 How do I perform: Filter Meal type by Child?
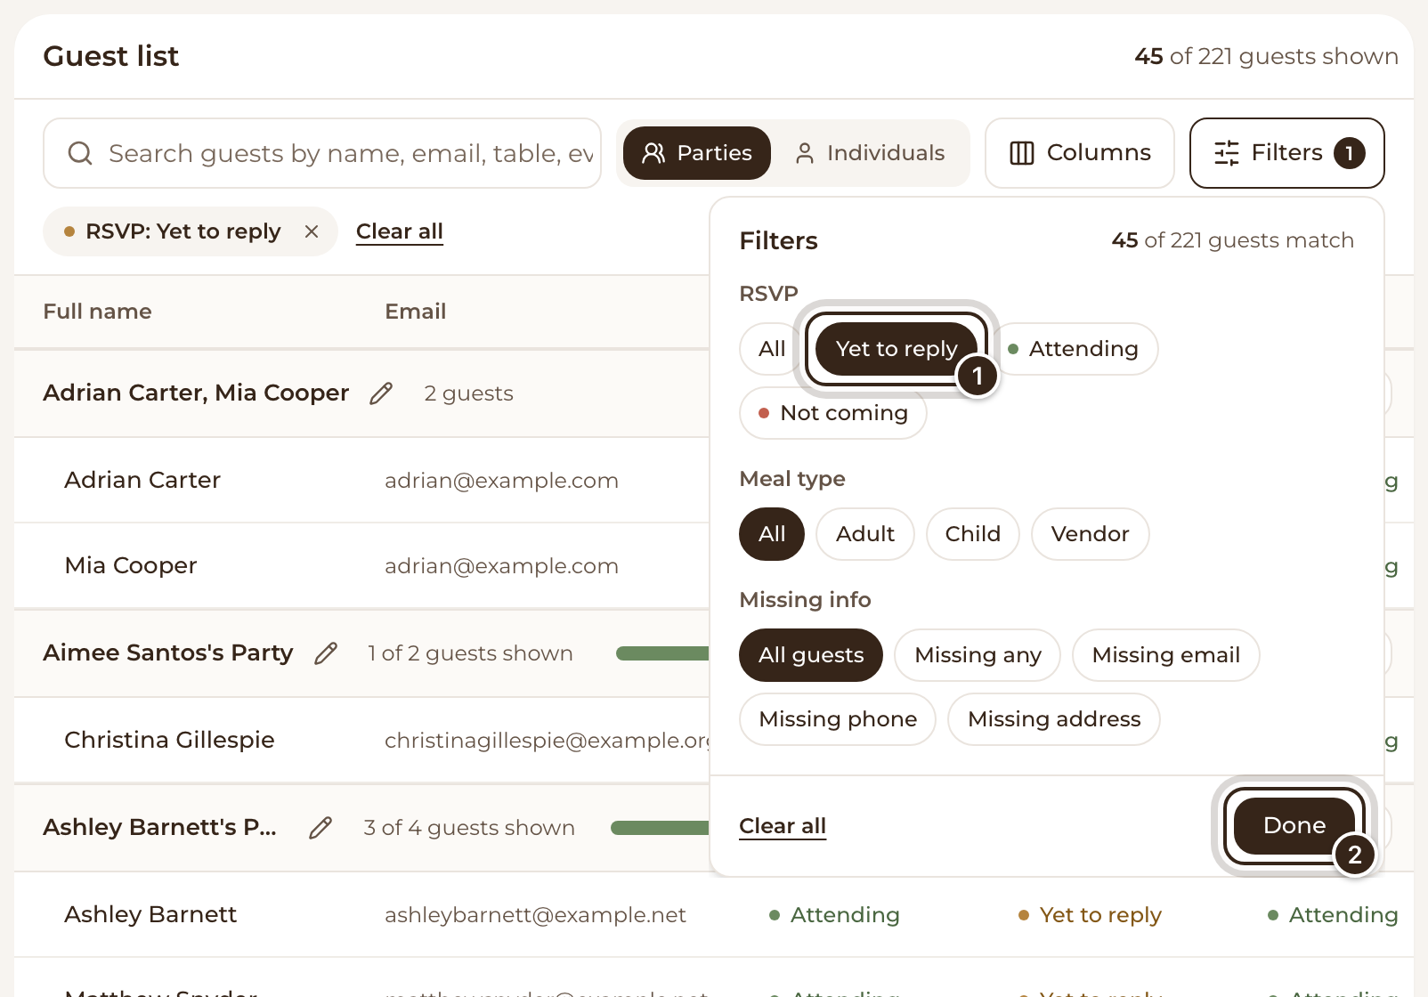(973, 534)
